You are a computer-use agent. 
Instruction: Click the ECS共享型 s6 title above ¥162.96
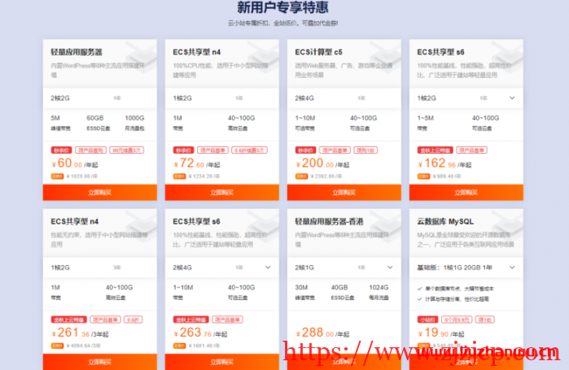point(440,52)
